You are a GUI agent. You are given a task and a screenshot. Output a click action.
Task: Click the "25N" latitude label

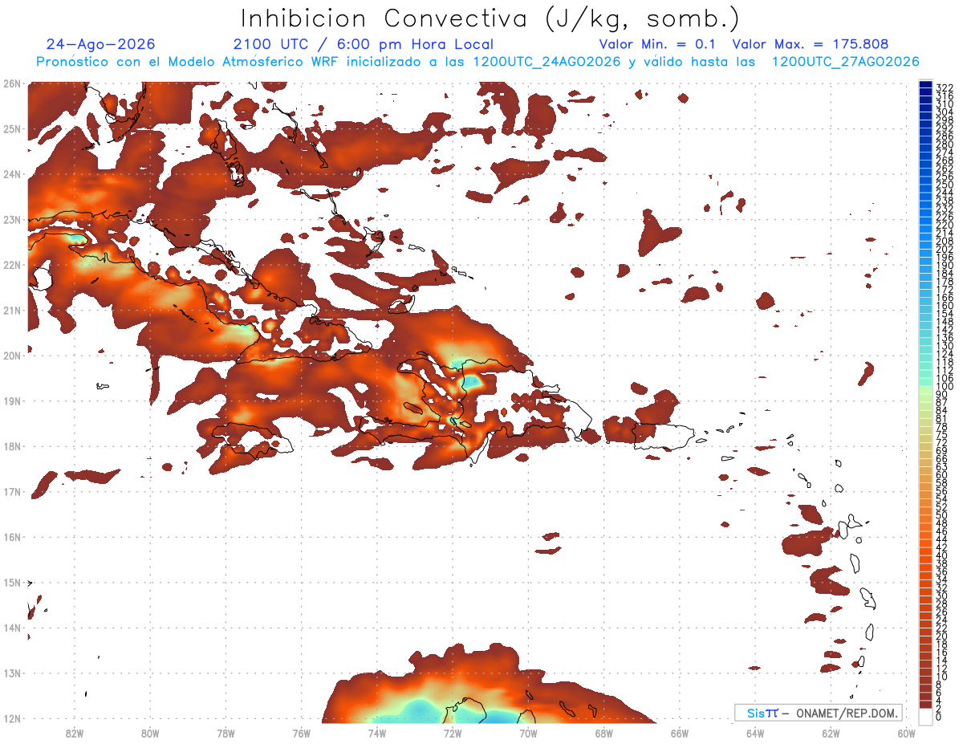[x=11, y=128]
